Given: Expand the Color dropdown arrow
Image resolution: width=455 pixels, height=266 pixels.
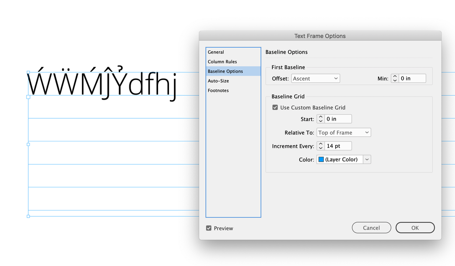Looking at the screenshot, I should pyautogui.click(x=367, y=160).
